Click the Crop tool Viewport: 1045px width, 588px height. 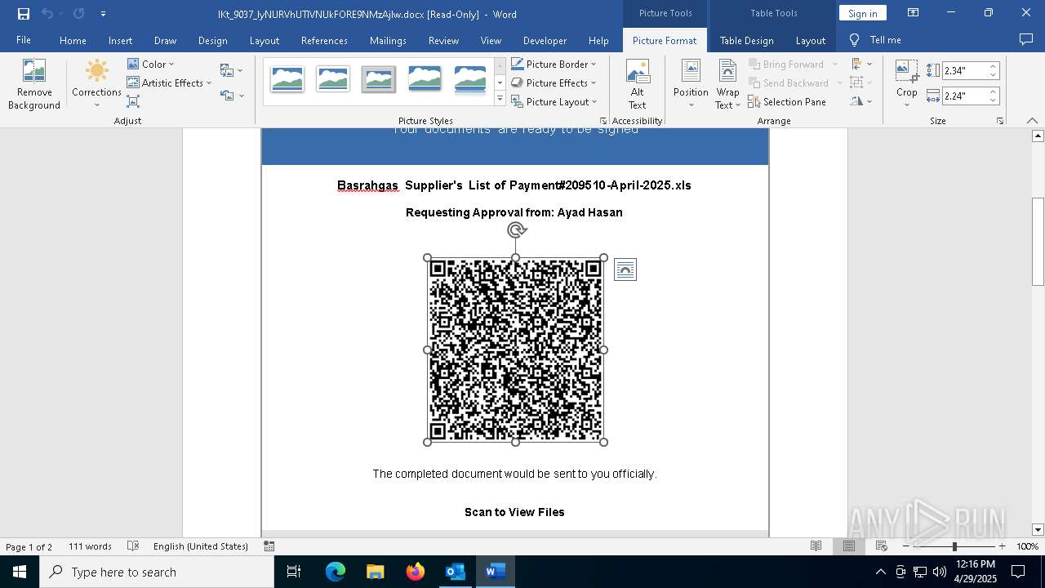[x=907, y=84]
